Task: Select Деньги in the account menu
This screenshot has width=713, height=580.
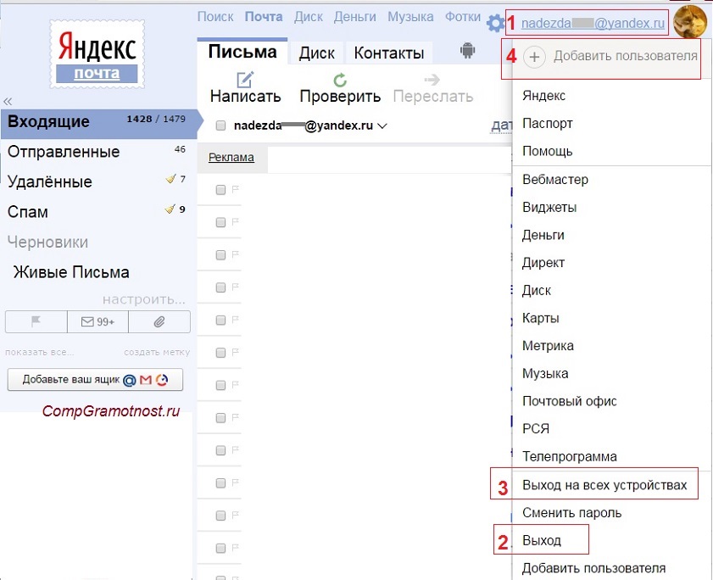Action: (x=543, y=235)
